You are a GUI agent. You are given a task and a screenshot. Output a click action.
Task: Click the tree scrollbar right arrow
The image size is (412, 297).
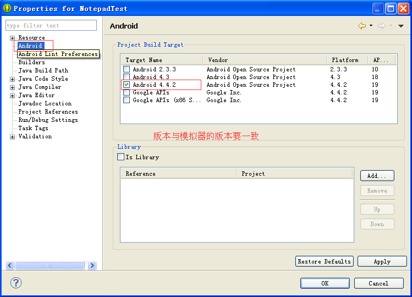[x=92, y=265]
